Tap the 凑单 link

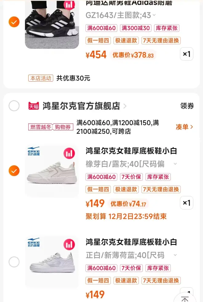click(184, 127)
